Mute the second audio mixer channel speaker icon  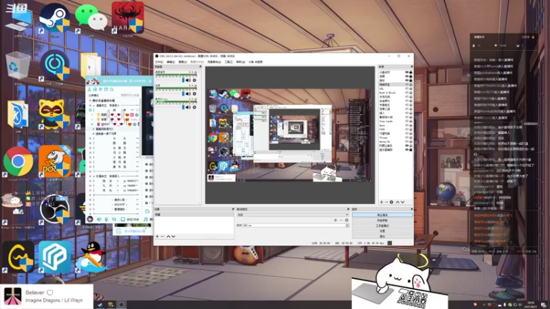coord(188,93)
